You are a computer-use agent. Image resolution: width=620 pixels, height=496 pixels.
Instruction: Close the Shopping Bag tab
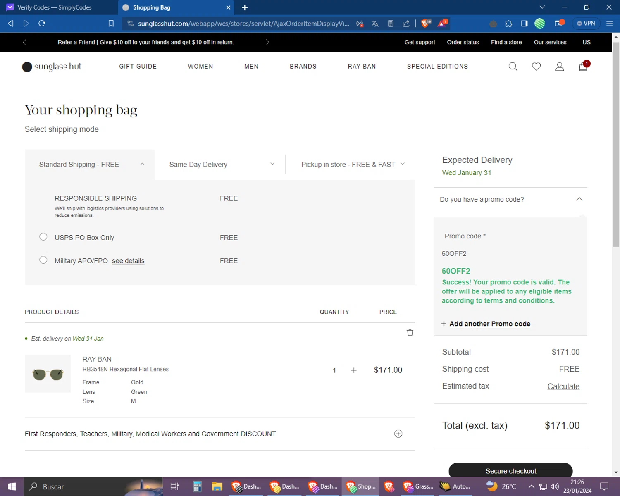[x=228, y=7]
